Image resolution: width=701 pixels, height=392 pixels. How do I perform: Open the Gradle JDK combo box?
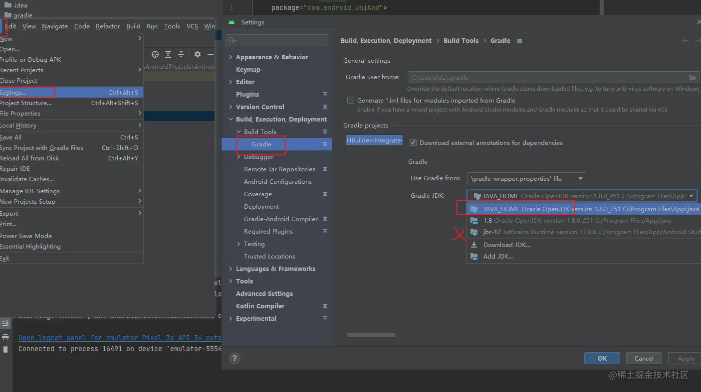point(582,196)
